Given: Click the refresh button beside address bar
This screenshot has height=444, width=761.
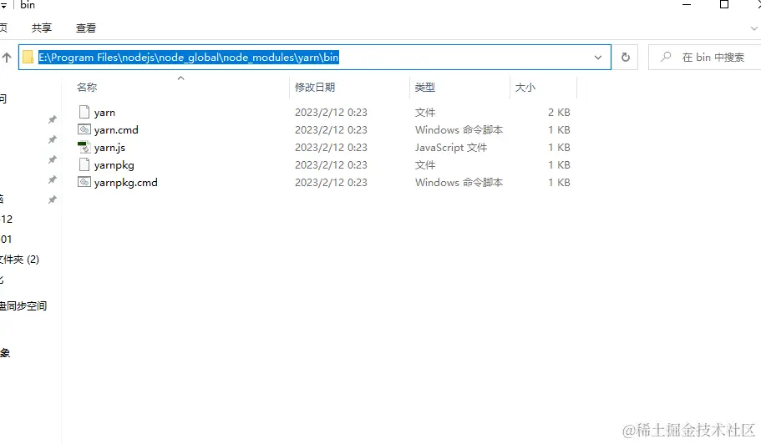Looking at the screenshot, I should (x=625, y=58).
